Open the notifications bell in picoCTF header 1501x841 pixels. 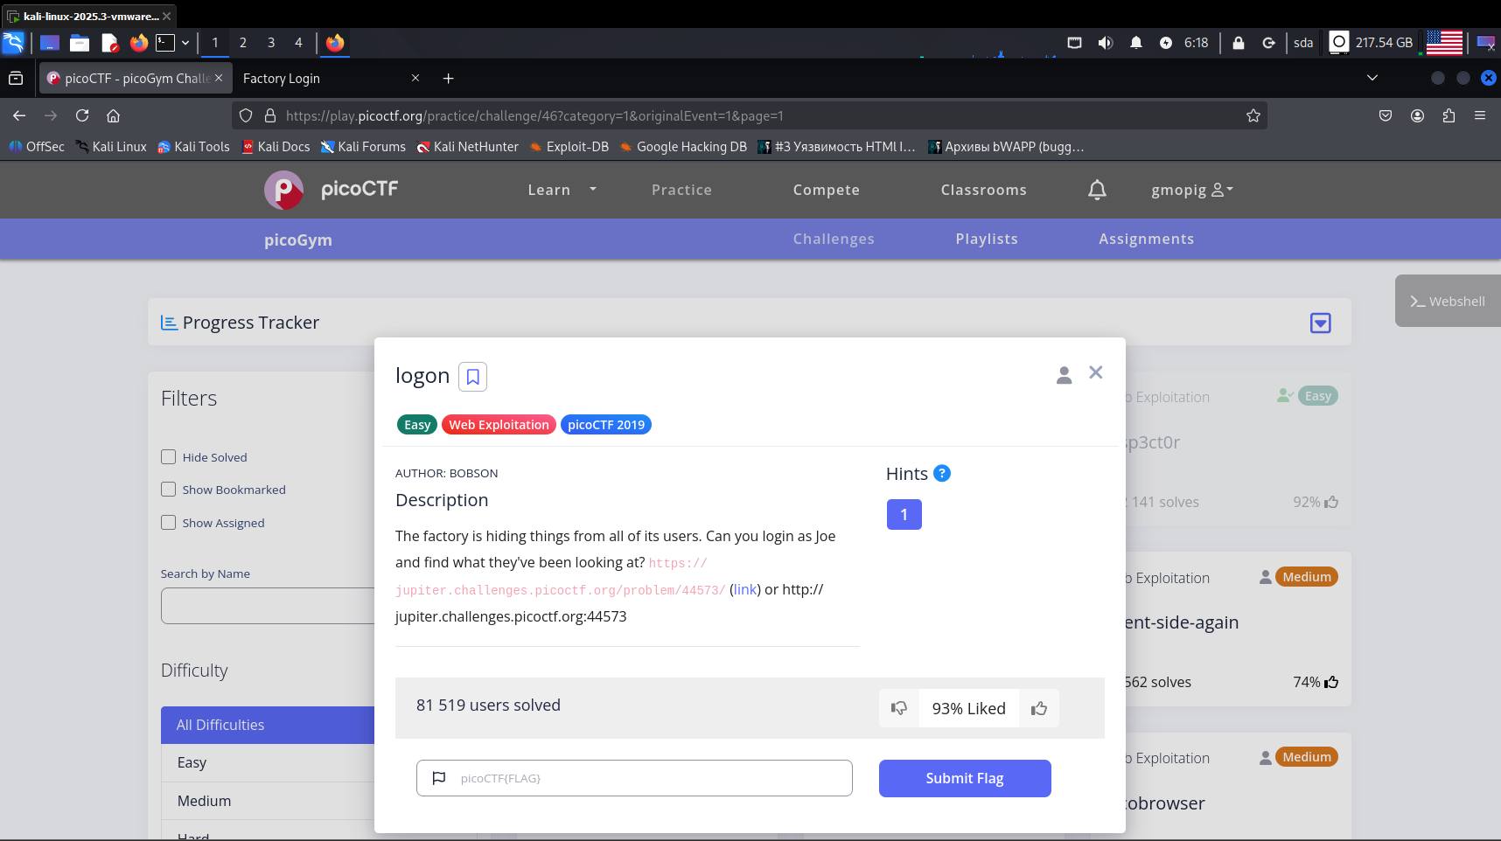click(x=1097, y=190)
